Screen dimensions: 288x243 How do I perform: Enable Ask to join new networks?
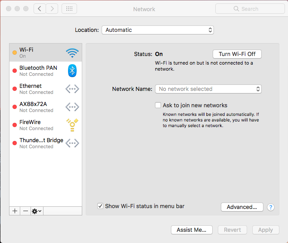pyautogui.click(x=158, y=105)
